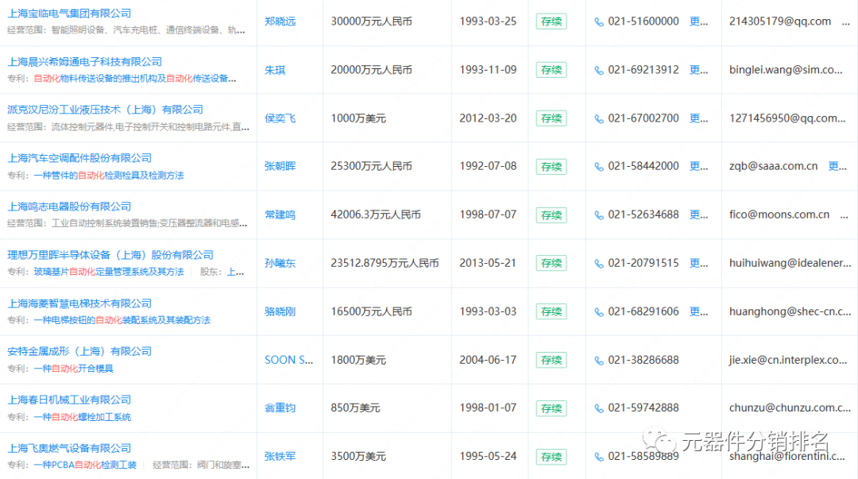Select email 214305179@qq.com
Image resolution: width=858 pixels, height=479 pixels.
[x=780, y=21]
